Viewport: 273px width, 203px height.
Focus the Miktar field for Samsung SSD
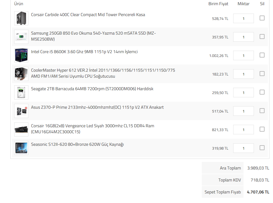pyautogui.click(x=243, y=37)
